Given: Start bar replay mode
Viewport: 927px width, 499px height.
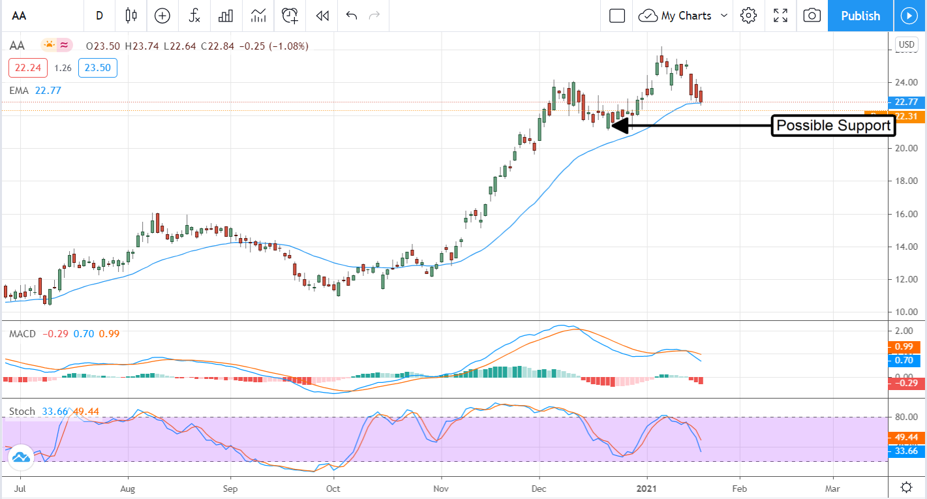Looking at the screenshot, I should click(x=322, y=16).
